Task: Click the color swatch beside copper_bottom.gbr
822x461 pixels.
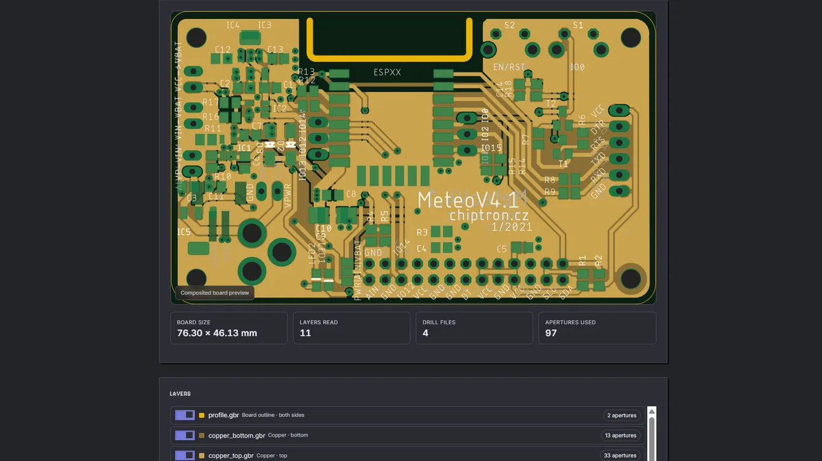Action: tap(202, 436)
